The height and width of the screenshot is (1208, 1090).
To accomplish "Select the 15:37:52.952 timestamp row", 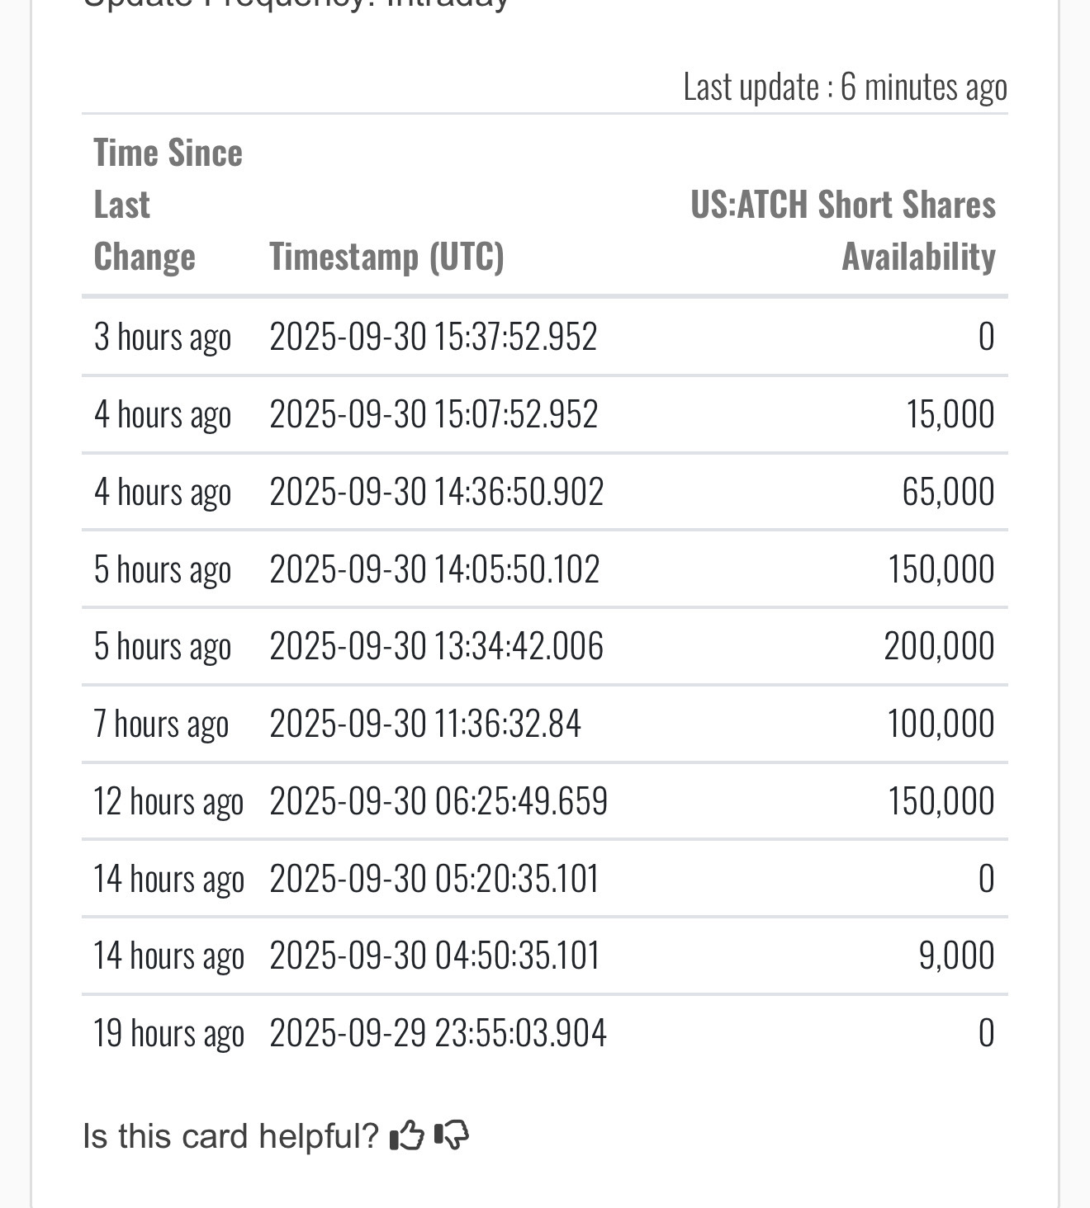I will click(x=433, y=337).
